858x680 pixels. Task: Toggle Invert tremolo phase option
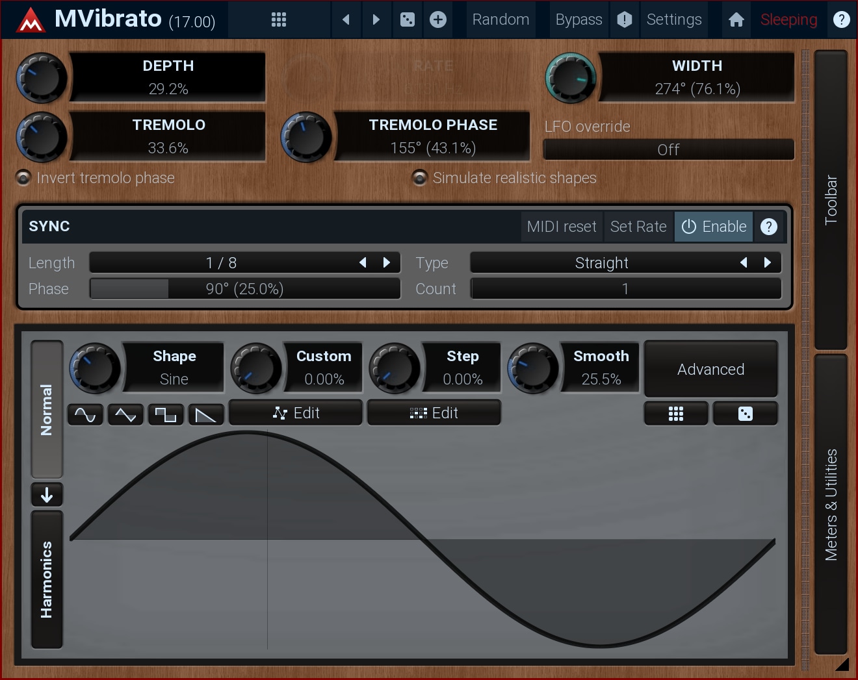[23, 178]
